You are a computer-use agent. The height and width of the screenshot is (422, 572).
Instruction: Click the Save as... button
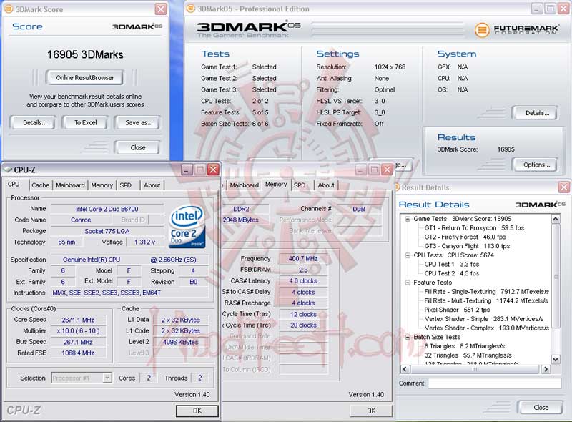138,122
